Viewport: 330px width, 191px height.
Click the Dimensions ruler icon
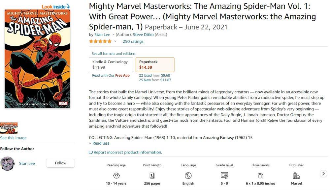click(x=260, y=175)
